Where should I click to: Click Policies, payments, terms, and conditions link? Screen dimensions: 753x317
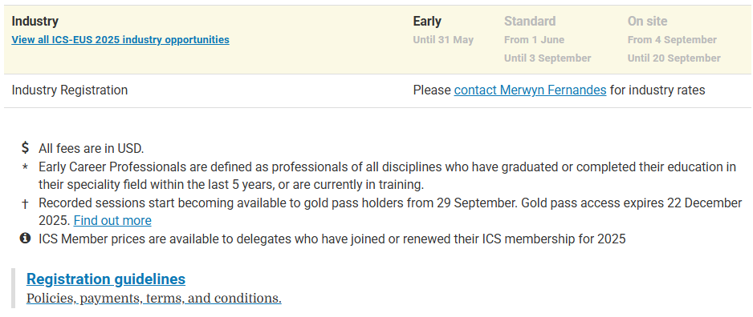click(x=153, y=299)
